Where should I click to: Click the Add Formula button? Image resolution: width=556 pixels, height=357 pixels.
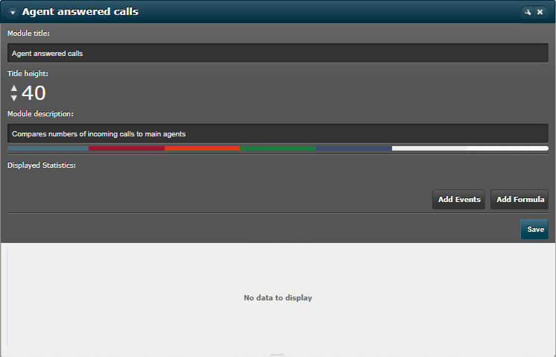pos(519,199)
